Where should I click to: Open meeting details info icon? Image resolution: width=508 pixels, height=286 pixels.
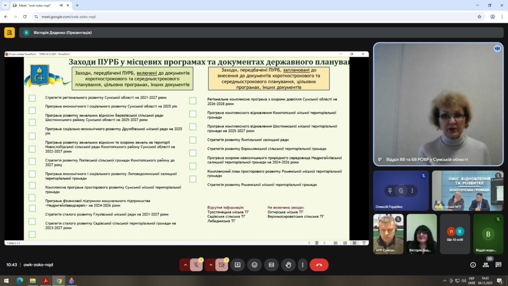click(x=473, y=265)
